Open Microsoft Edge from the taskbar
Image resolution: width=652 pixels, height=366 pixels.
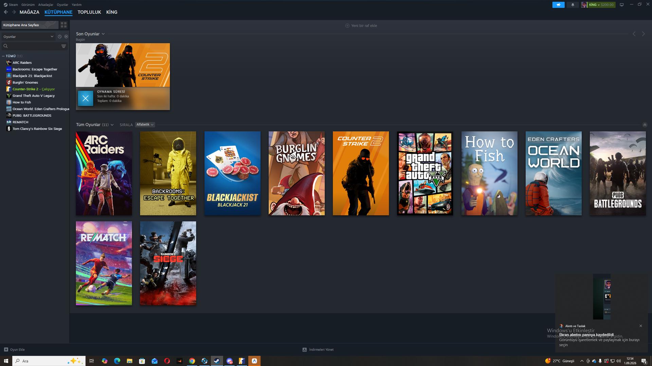tap(117, 361)
